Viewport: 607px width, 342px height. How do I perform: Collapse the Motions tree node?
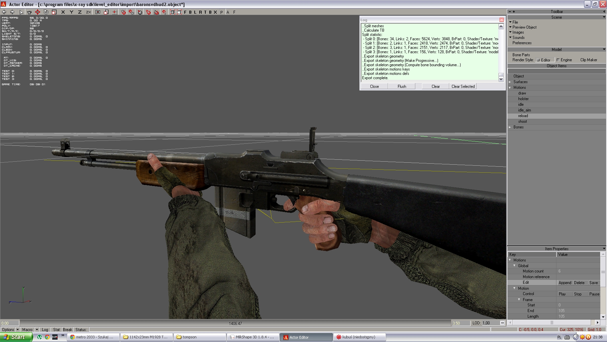(x=510, y=87)
